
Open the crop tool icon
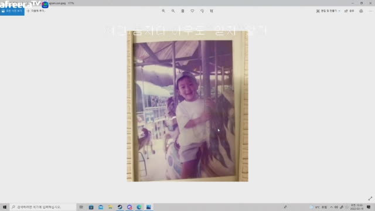point(212,11)
